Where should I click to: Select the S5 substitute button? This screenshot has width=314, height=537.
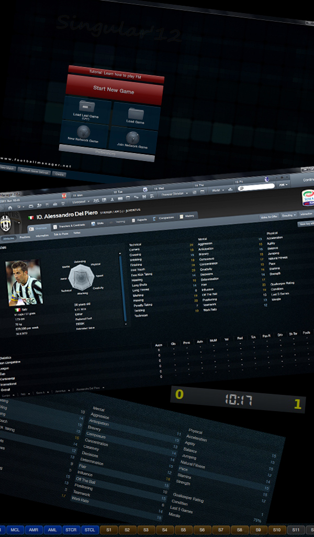coord(184,530)
